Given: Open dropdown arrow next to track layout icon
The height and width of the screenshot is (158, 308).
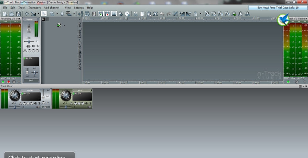Looking at the screenshot, I should click(57, 14).
